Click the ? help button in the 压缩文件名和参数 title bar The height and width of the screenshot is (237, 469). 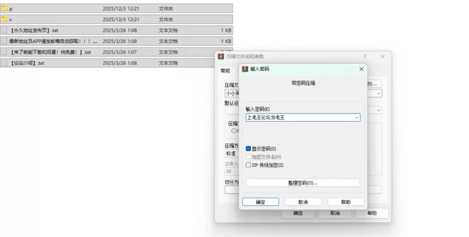pos(365,57)
